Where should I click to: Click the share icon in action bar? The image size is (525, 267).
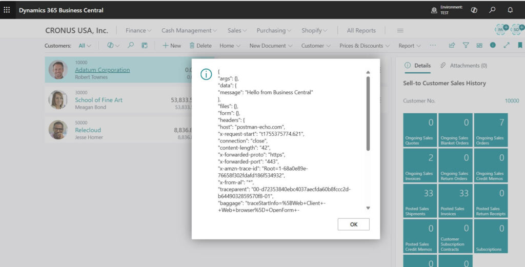click(452, 46)
